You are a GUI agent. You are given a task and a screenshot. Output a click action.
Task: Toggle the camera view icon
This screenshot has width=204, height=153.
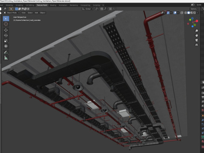(x=196, y=40)
